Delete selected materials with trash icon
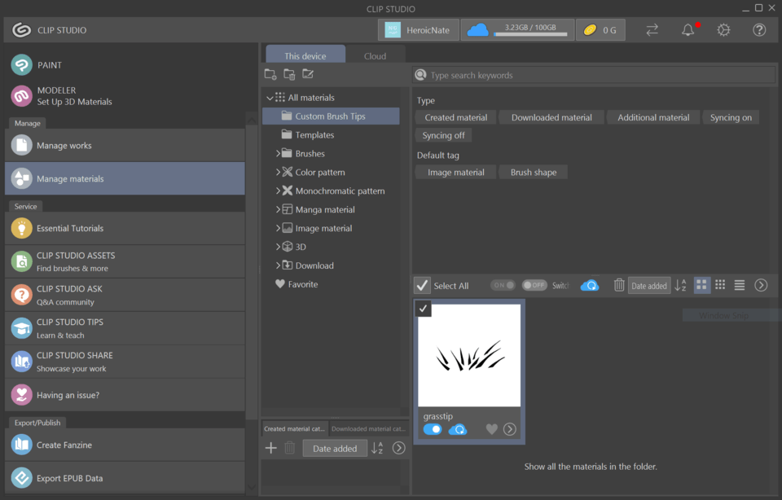The width and height of the screenshot is (782, 500). tap(619, 285)
